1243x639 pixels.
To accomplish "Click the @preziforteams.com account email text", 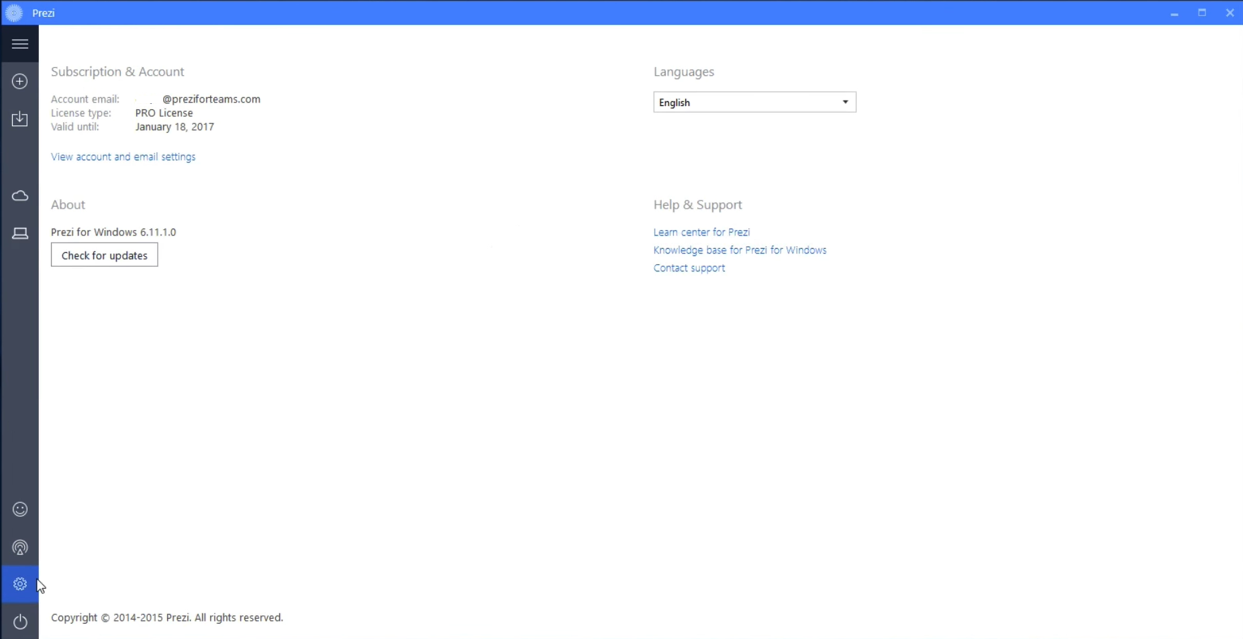I will coord(211,99).
